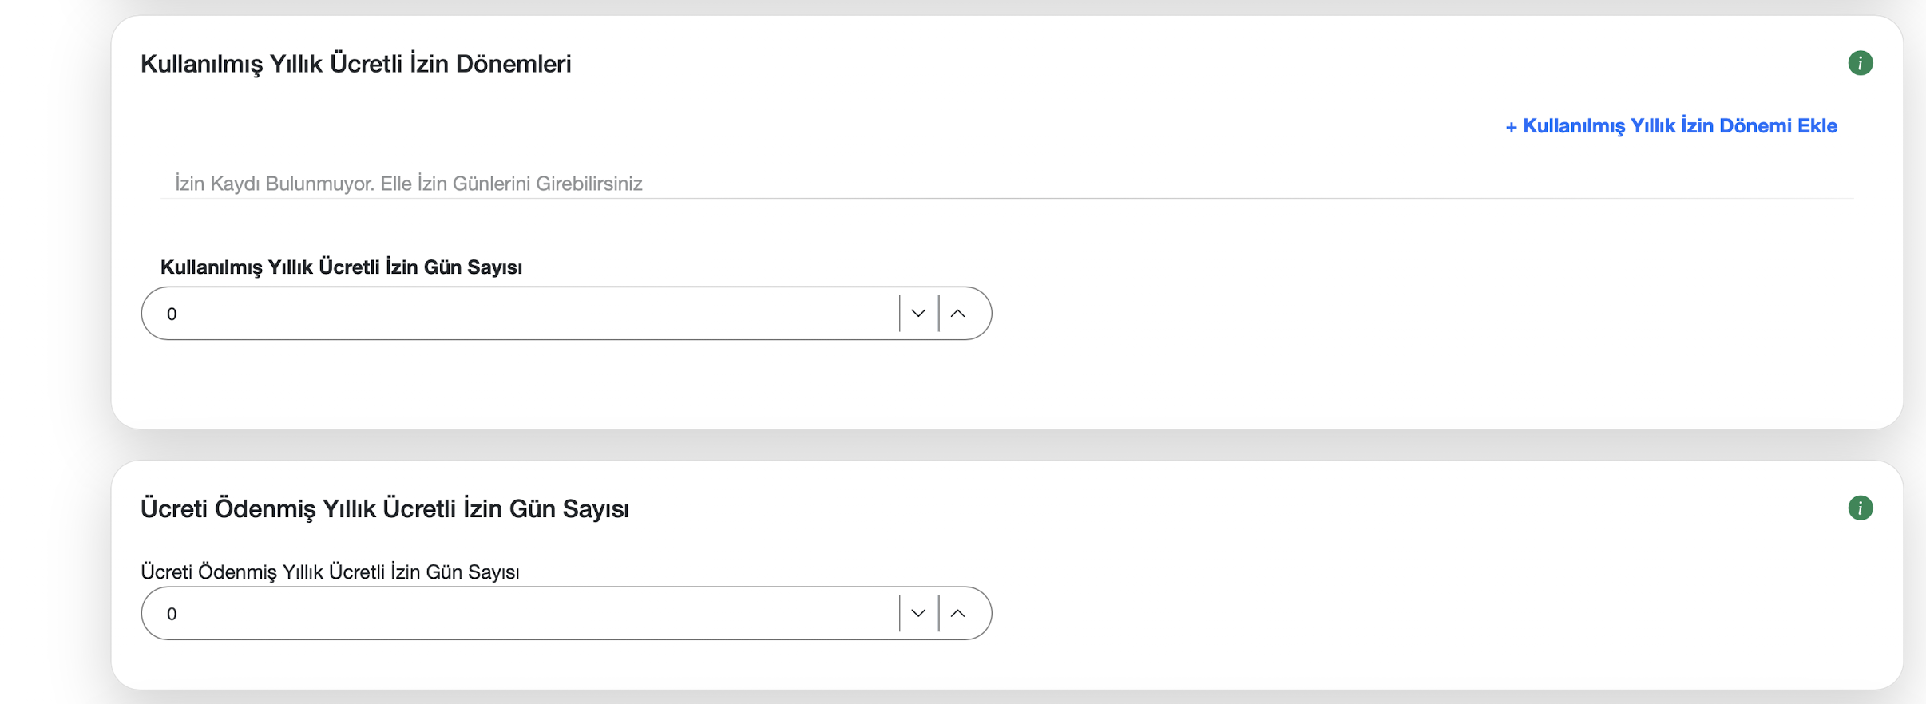
Task: Click info icon on Kullanılmış Yıllık Ücretli İzin Dönemleri card
Action: pos(1860,63)
